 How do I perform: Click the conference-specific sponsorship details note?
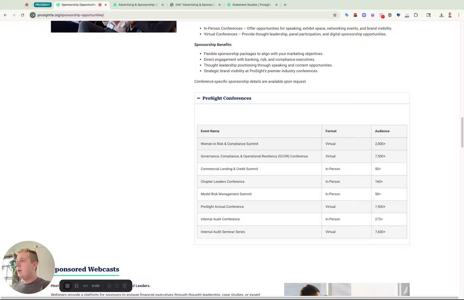click(x=250, y=81)
